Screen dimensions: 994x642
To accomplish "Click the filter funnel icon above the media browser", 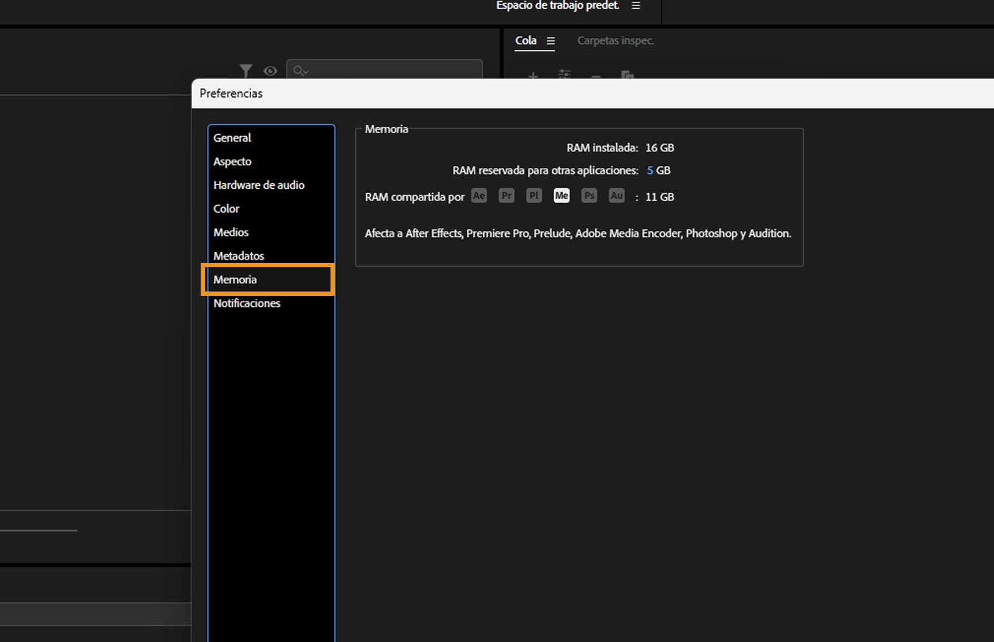I will coord(246,71).
